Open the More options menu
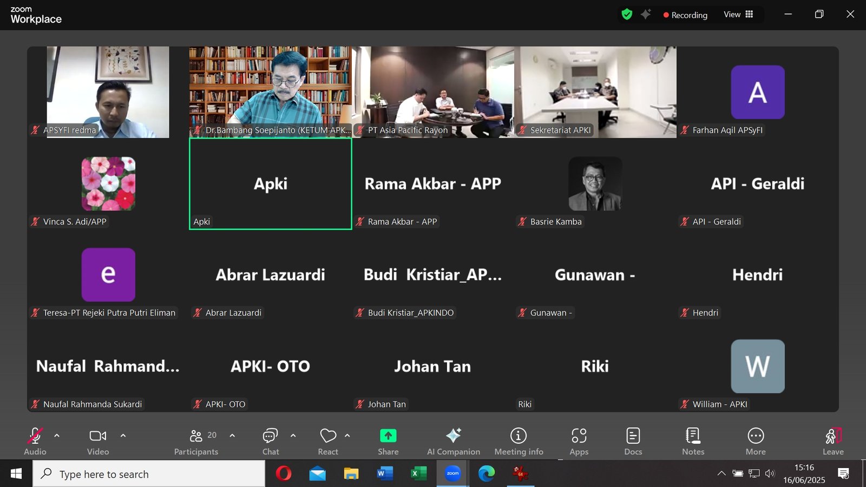Image resolution: width=866 pixels, height=487 pixels. coord(756,441)
